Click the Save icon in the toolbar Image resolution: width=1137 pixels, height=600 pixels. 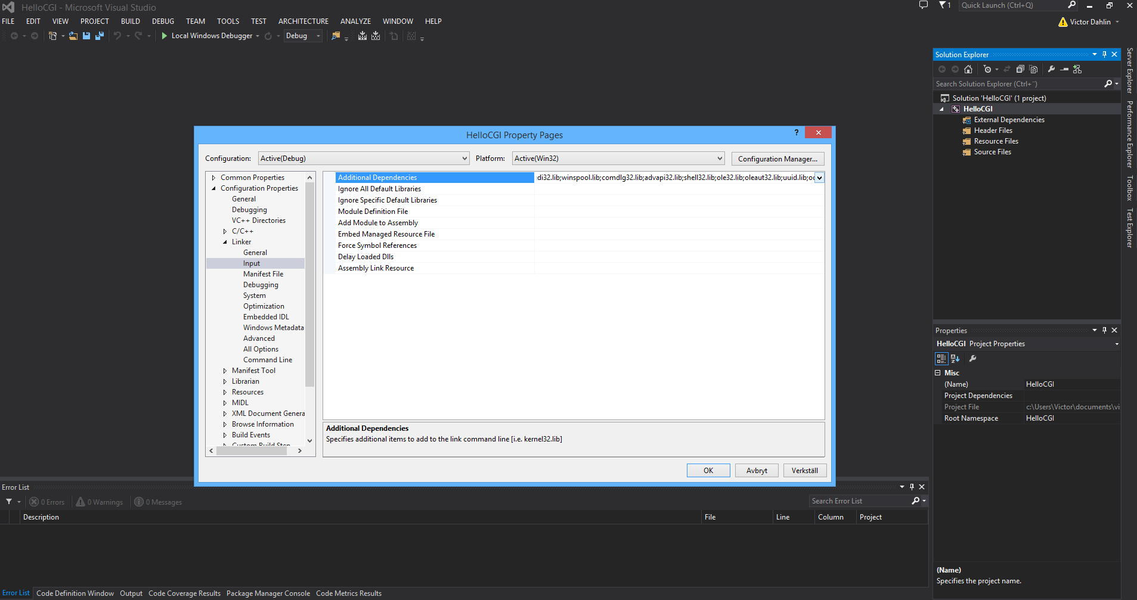(86, 36)
